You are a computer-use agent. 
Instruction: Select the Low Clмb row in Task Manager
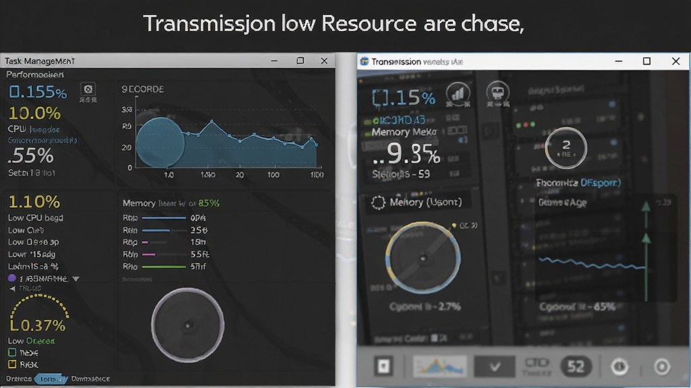(26, 230)
